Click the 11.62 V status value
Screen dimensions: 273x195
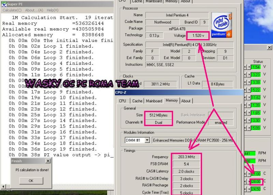[x=256, y=97]
